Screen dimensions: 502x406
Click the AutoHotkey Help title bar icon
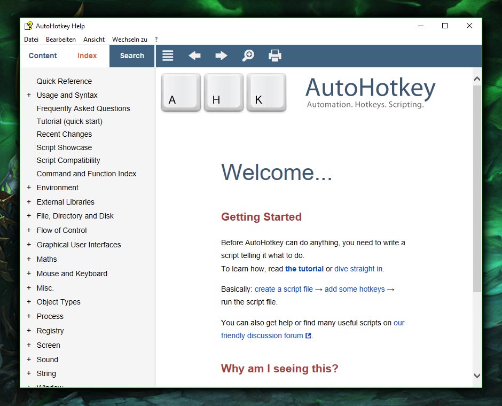point(28,26)
